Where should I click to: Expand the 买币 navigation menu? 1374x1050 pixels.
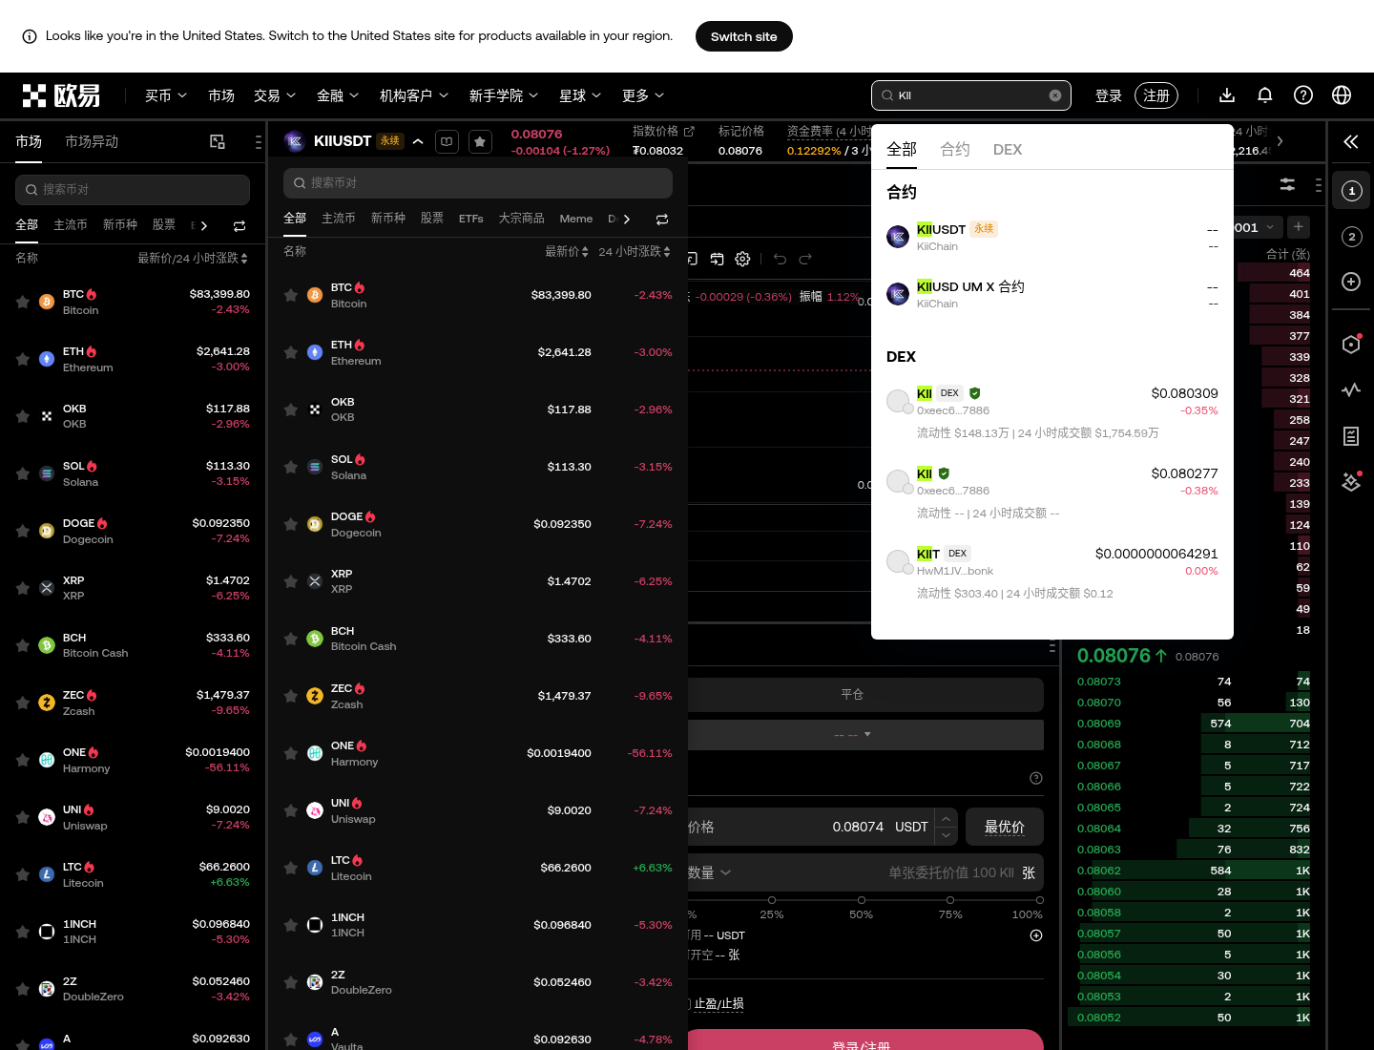(x=166, y=95)
